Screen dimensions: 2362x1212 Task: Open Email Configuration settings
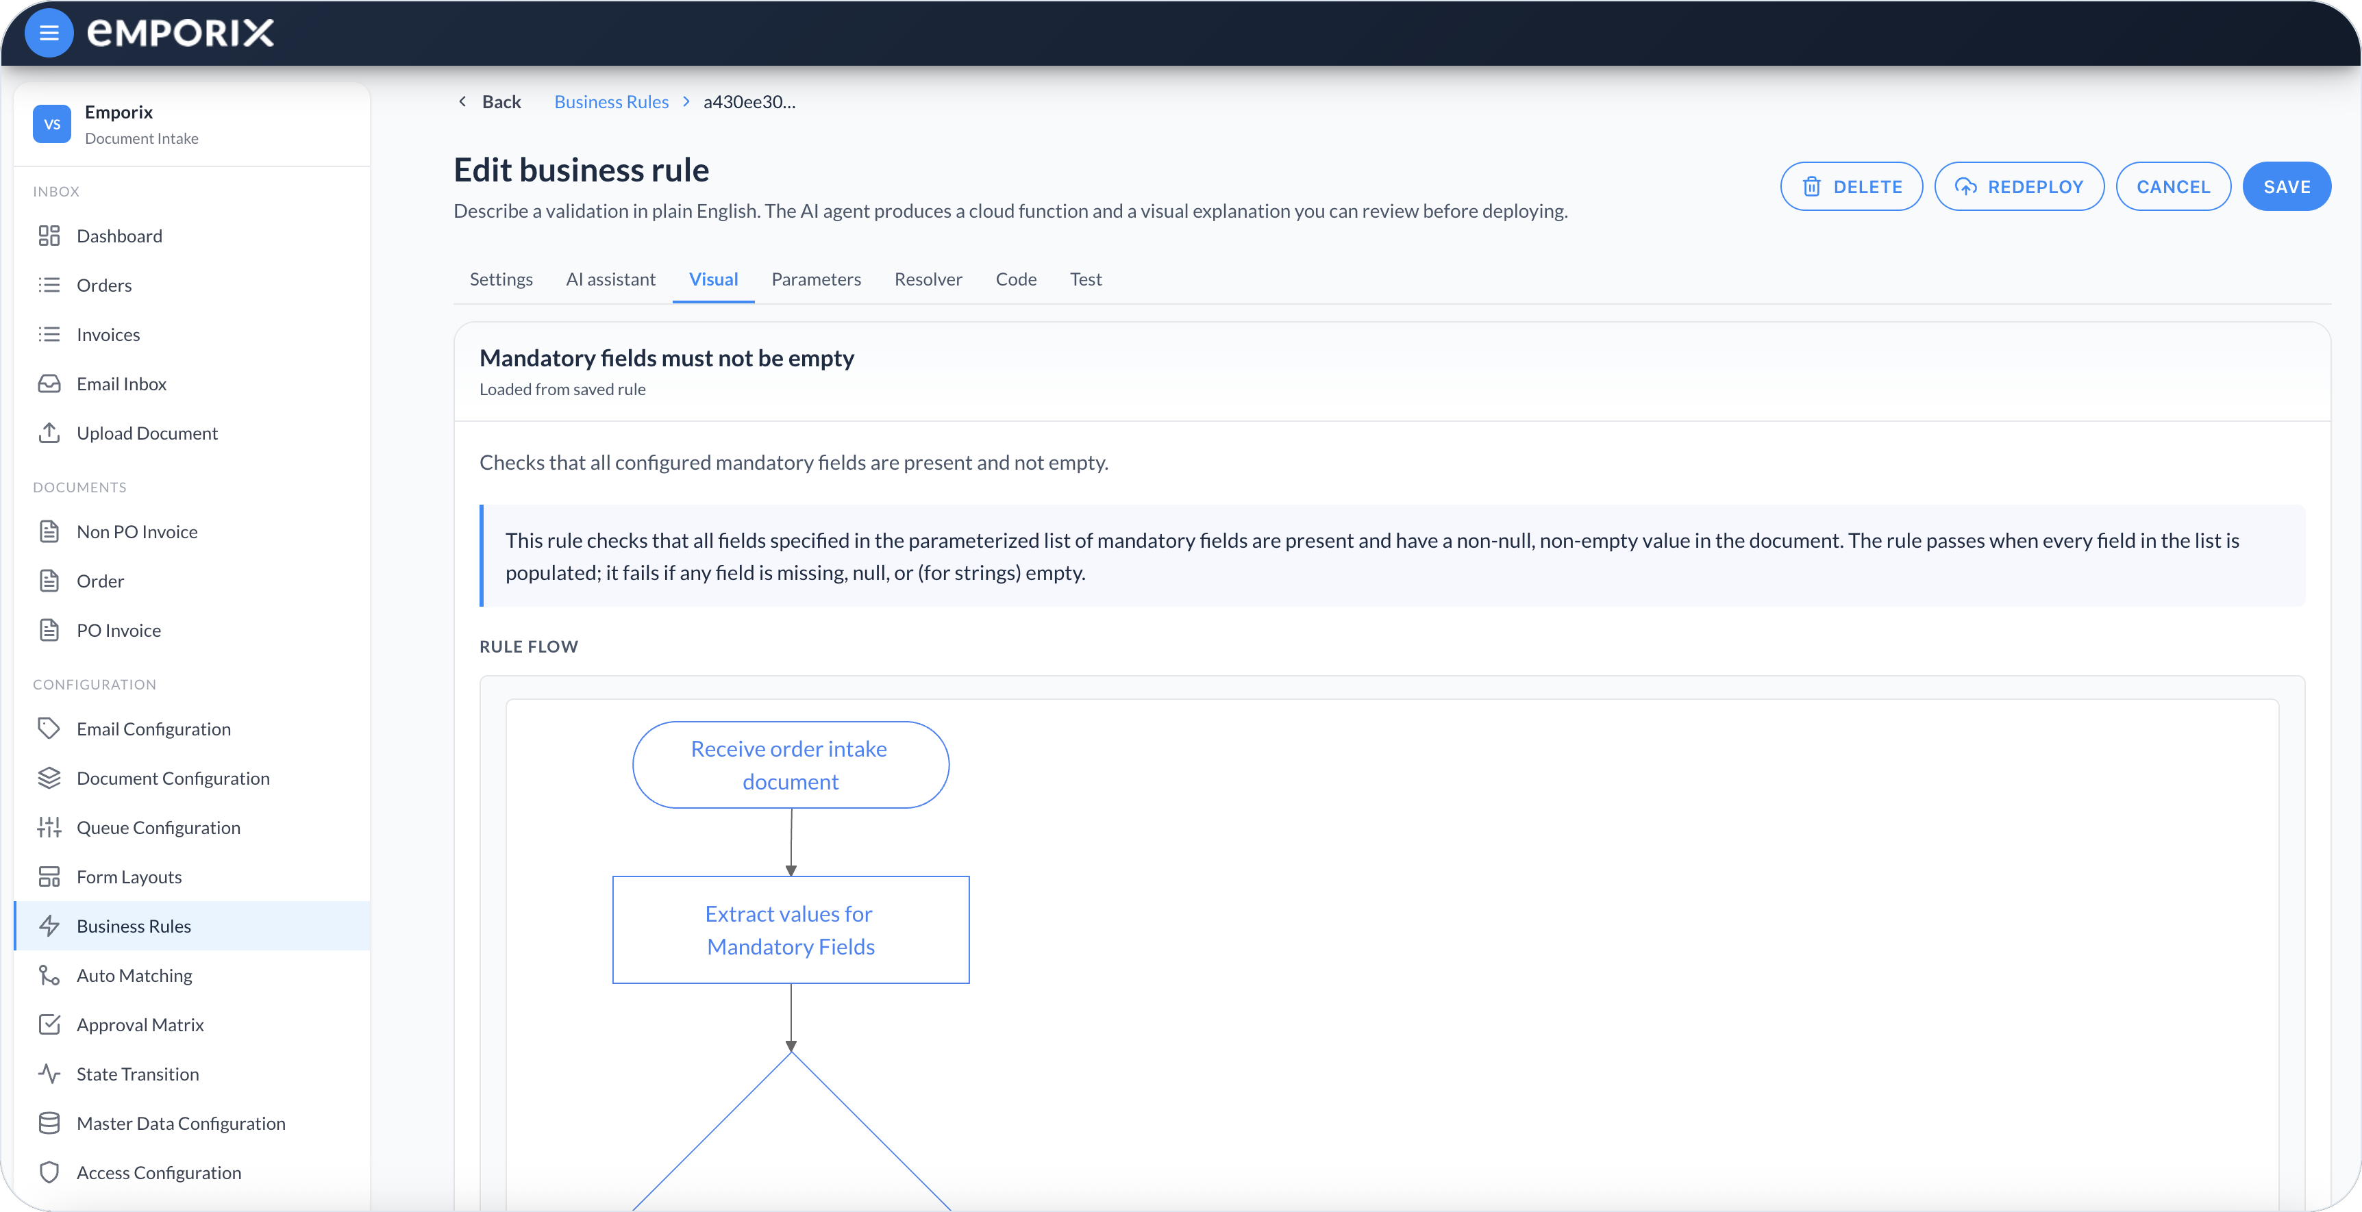(x=192, y=729)
